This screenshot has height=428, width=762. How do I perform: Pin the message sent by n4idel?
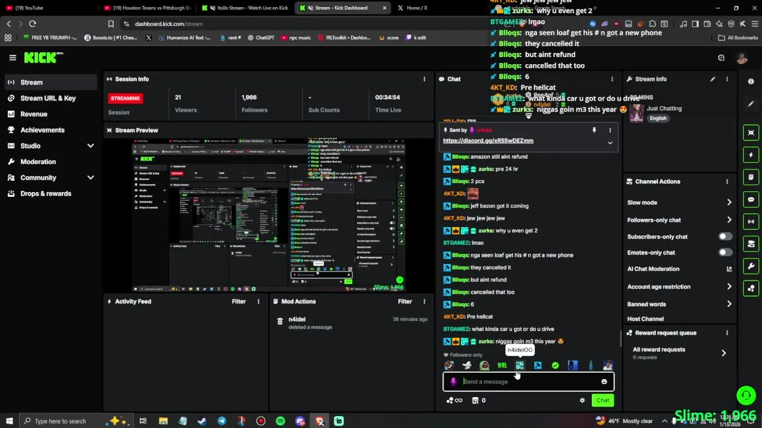tap(594, 130)
